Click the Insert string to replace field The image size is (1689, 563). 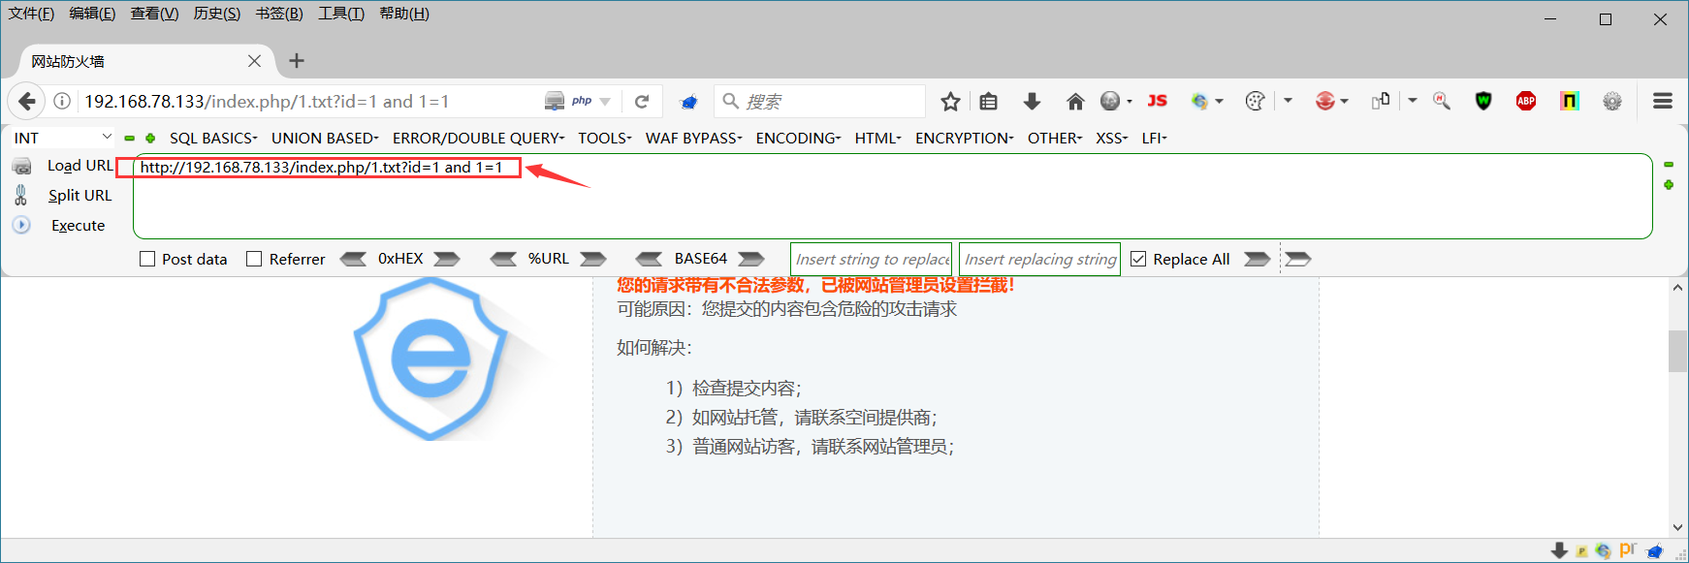pos(871,259)
